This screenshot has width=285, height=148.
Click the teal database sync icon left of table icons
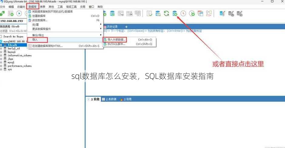[x=112, y=13]
